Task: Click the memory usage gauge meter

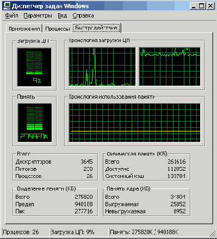Action: tap(34, 123)
